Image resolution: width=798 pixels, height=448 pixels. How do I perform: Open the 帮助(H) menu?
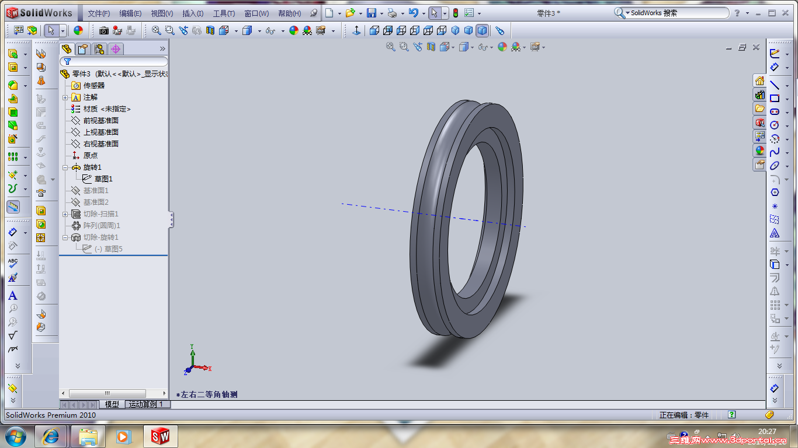(x=290, y=13)
